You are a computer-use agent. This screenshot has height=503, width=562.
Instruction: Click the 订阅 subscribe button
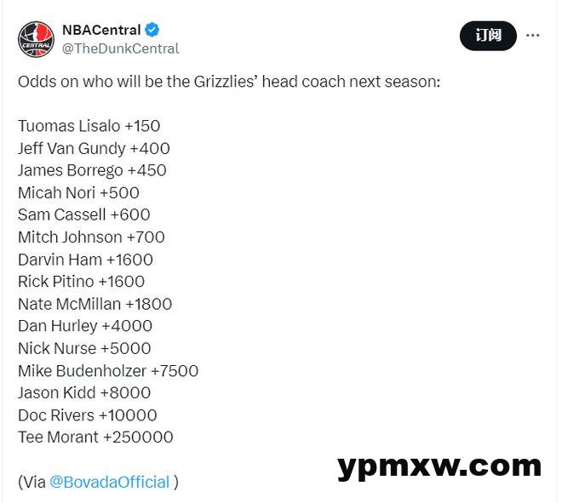[x=488, y=36]
